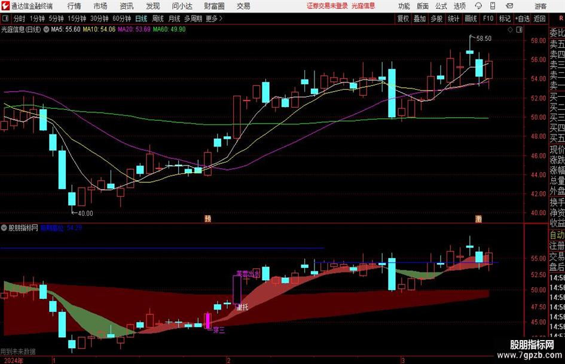The width and height of the screenshot is (565, 364).
Task: Click the 光庭信息(日线) chart title
Action: click(21, 29)
